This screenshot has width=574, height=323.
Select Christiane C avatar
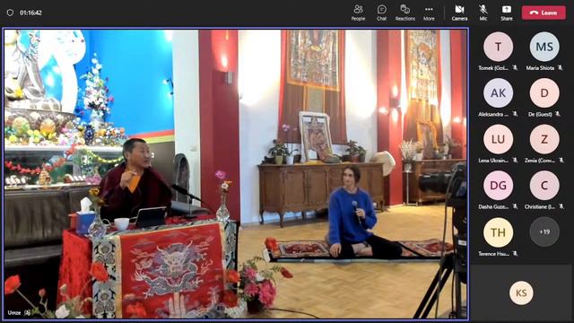click(x=544, y=186)
